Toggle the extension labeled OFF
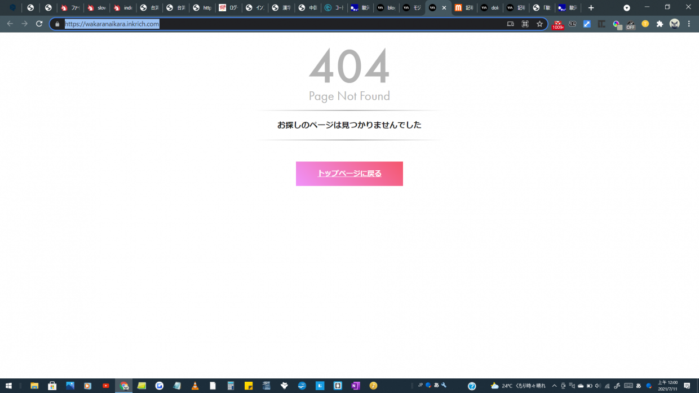The width and height of the screenshot is (699, 393). coord(630,24)
